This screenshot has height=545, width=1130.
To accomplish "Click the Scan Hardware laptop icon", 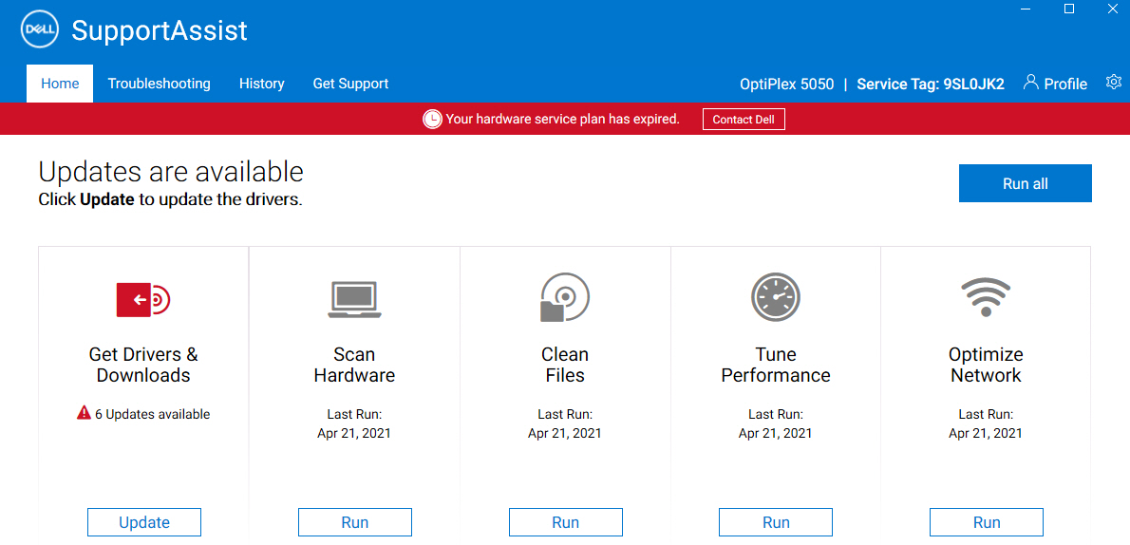I will (x=354, y=299).
